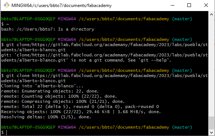Image resolution: width=215 pixels, height=136 pixels.
Task: Click the '$ ~' command at the top
Action: coord(5,24)
